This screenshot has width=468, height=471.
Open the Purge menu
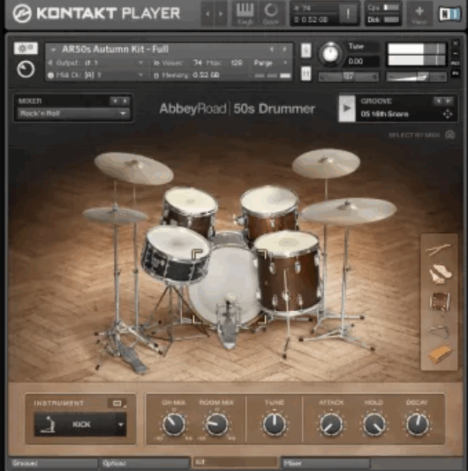269,63
